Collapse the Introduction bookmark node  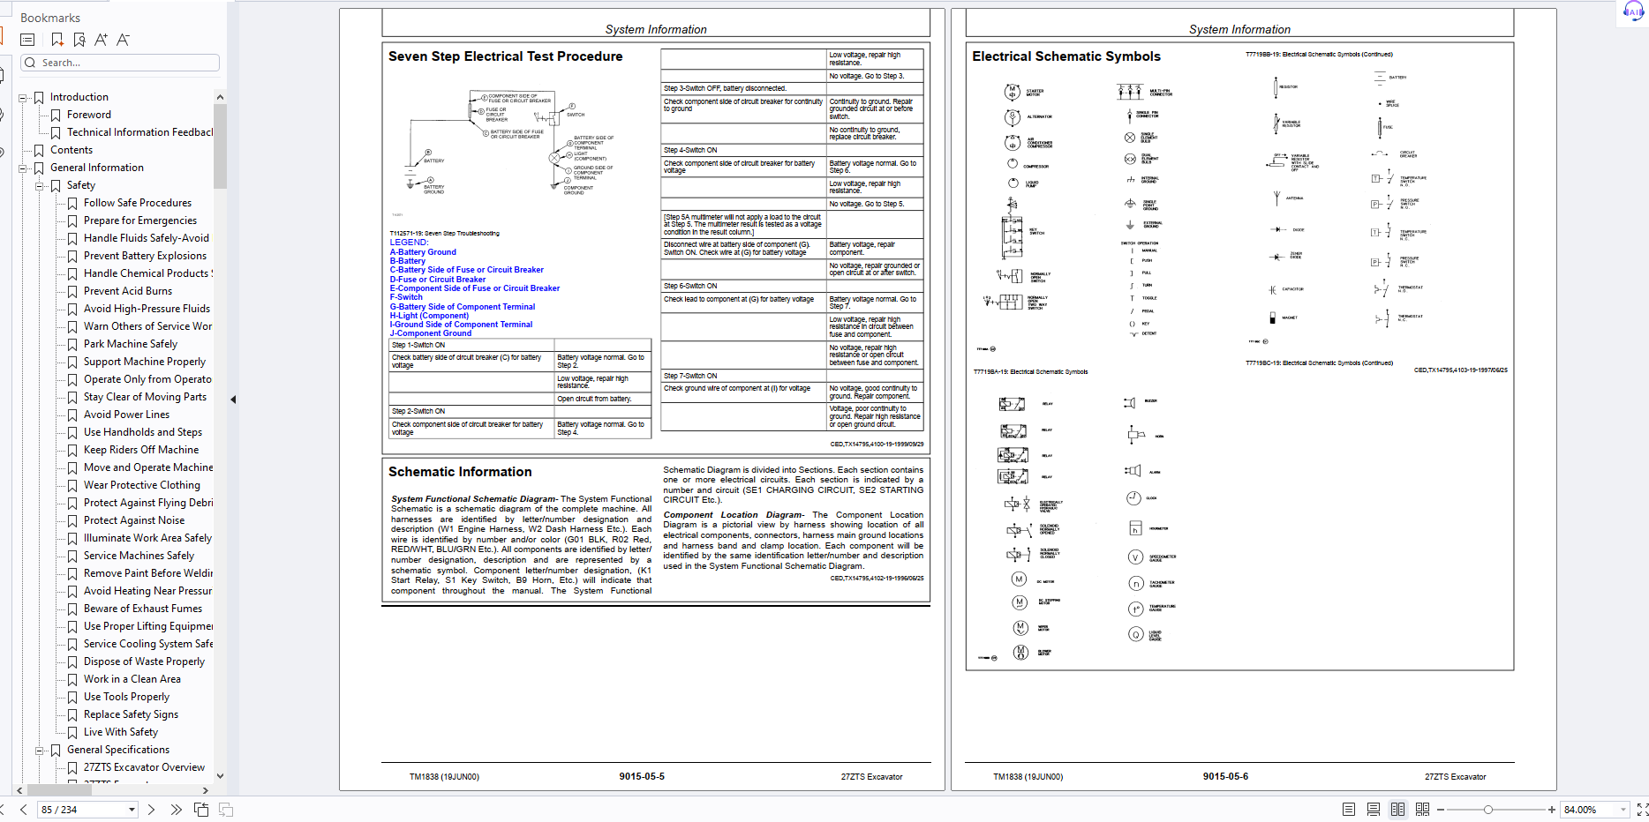coord(23,98)
